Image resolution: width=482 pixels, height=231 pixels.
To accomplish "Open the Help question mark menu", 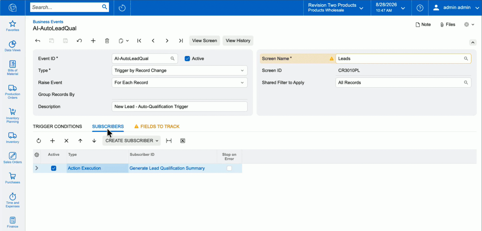I will click(420, 8).
